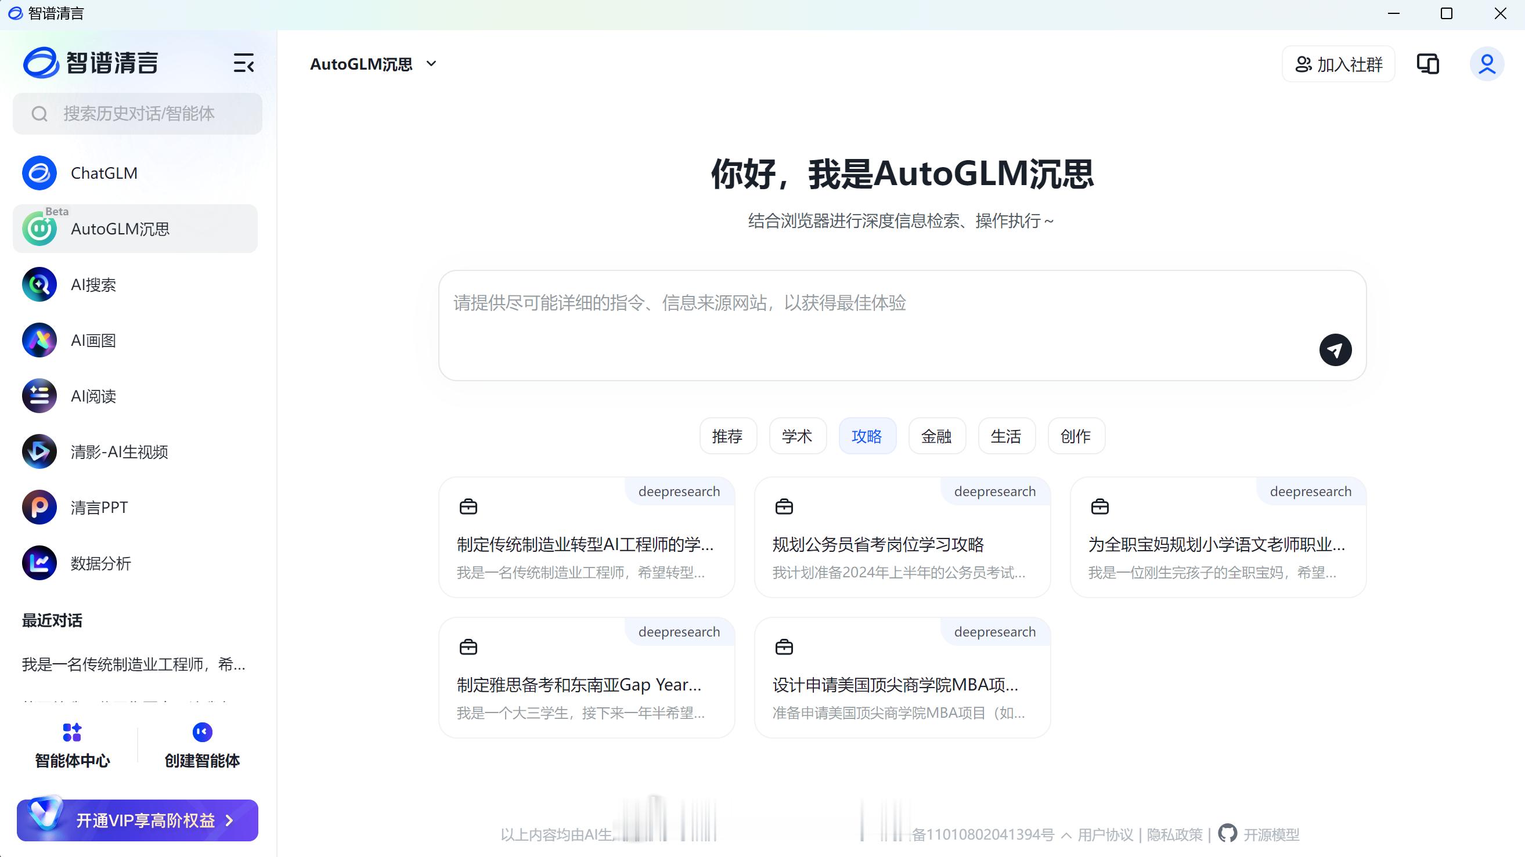Screen dimensions: 1525x857
Task: Click deepresearch tag on the MBA项目 card
Action: pyautogui.click(x=994, y=631)
